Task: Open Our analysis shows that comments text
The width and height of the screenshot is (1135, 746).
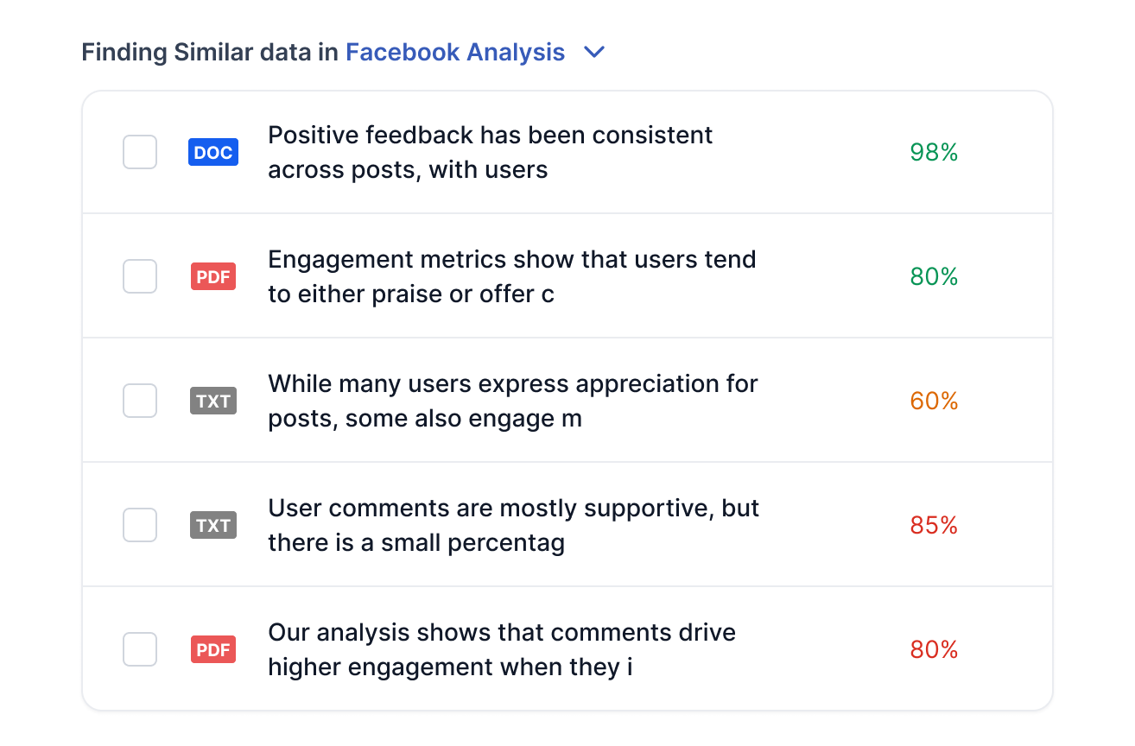Action: (x=502, y=650)
